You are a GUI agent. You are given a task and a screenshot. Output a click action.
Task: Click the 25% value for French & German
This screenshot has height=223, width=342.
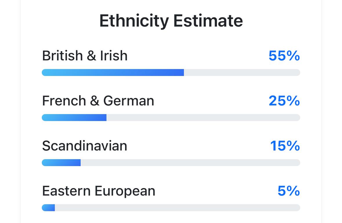tap(284, 101)
